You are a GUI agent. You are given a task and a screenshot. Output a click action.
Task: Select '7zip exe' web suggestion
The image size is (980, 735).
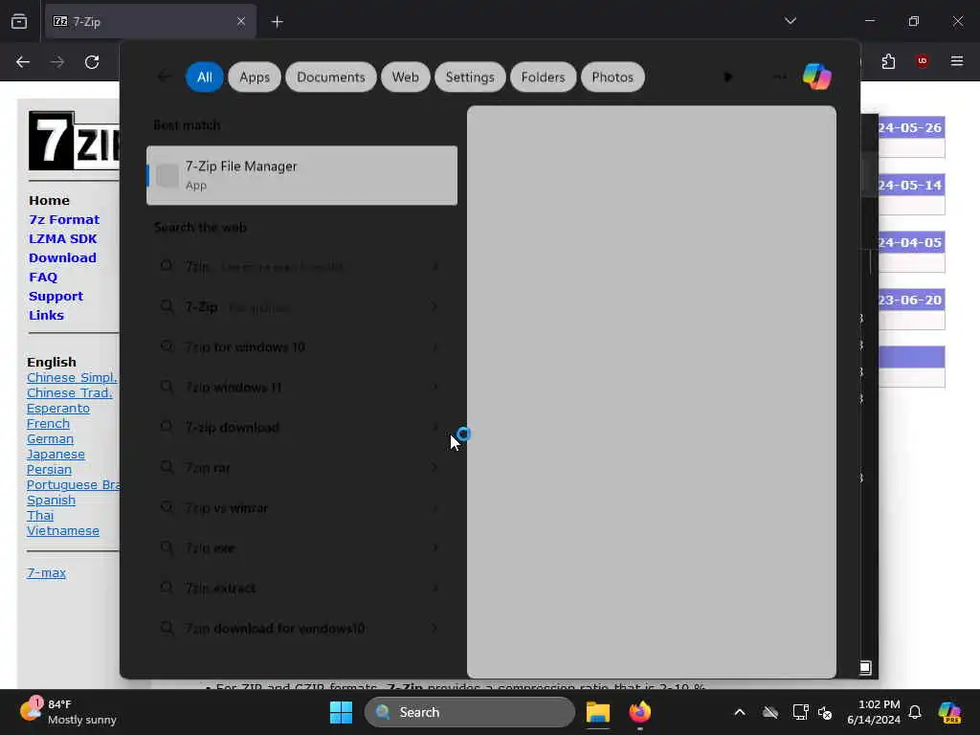coord(301,547)
